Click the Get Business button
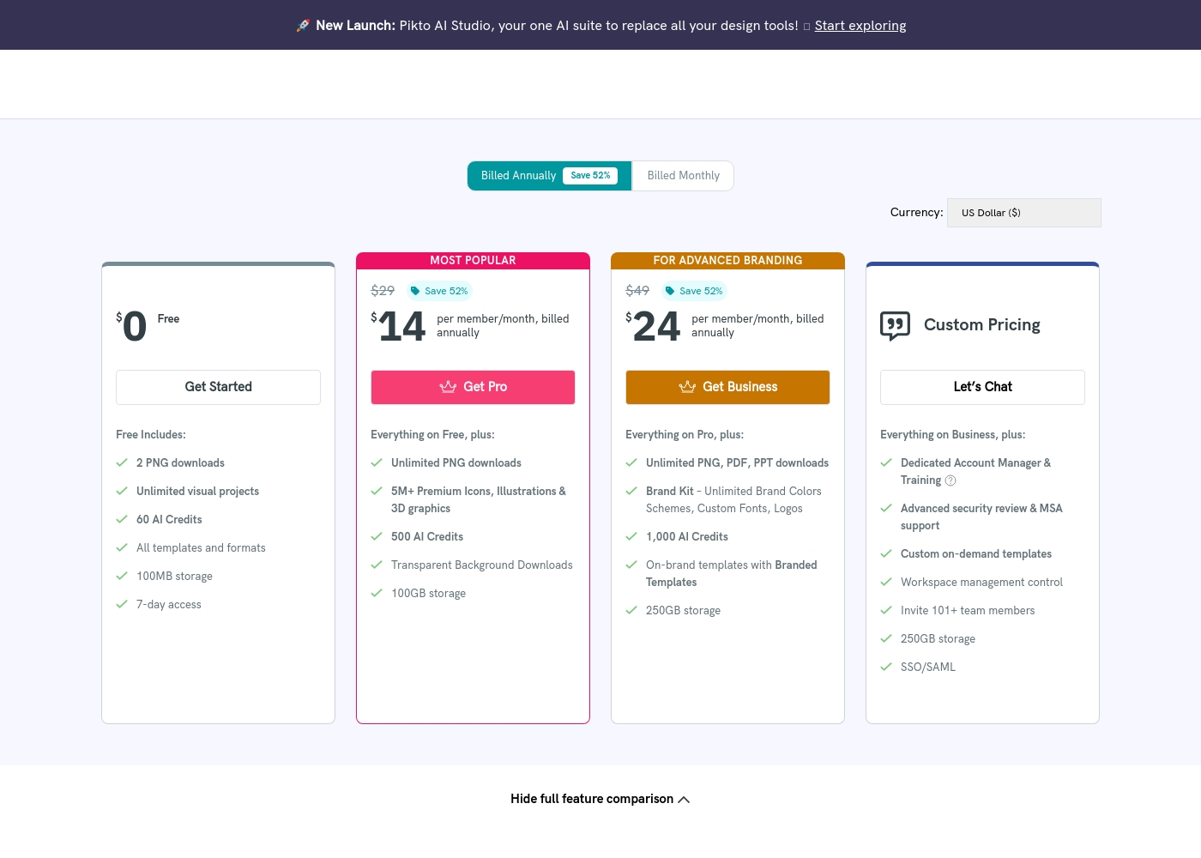This screenshot has height=858, width=1201. [727, 387]
